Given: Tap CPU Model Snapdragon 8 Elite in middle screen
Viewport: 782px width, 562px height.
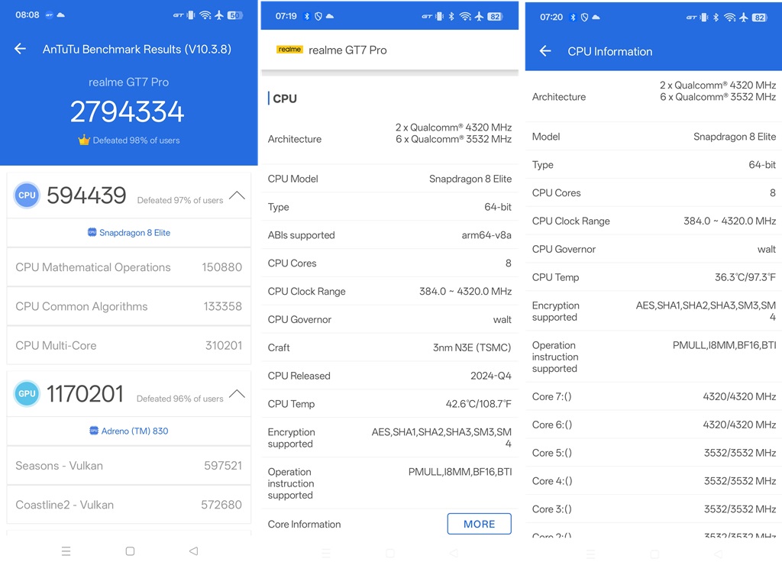Looking at the screenshot, I should tap(389, 179).
